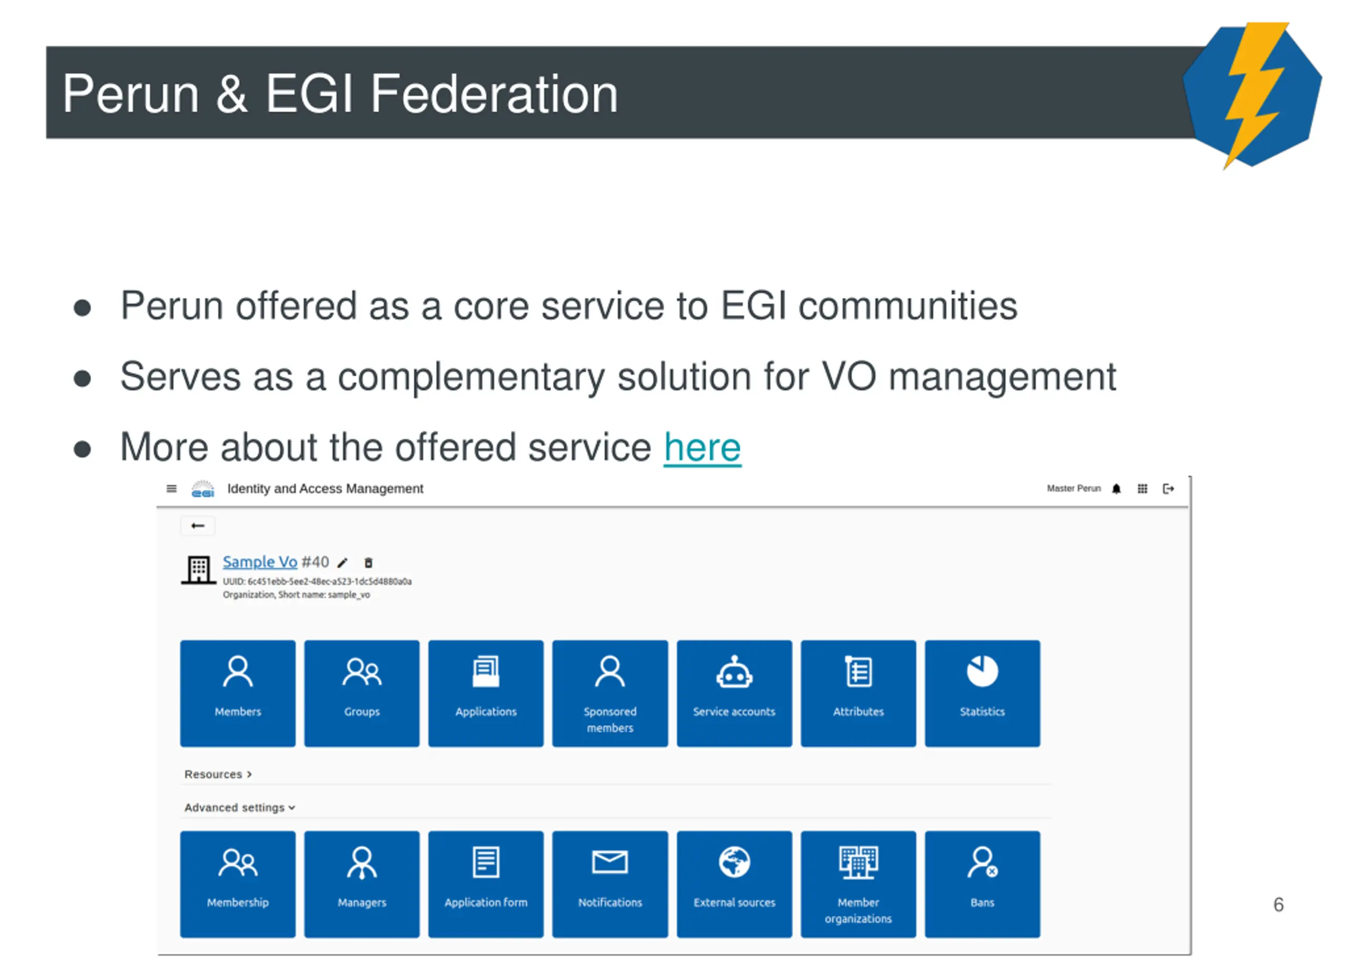
Task: Expand the Resources section
Action: pyautogui.click(x=218, y=775)
